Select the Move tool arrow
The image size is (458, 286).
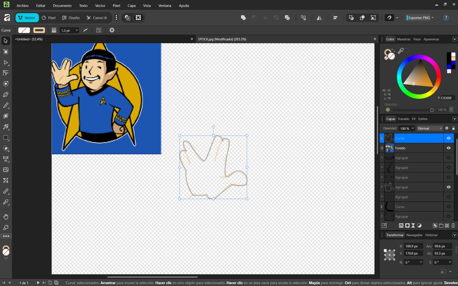pyautogui.click(x=6, y=41)
